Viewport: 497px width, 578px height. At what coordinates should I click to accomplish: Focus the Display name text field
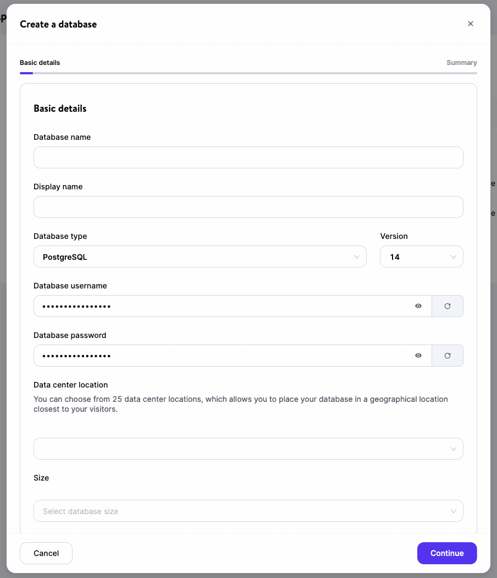click(248, 207)
